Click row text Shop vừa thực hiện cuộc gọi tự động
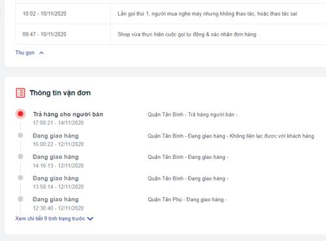This screenshot has height=241, width=326. (x=187, y=35)
